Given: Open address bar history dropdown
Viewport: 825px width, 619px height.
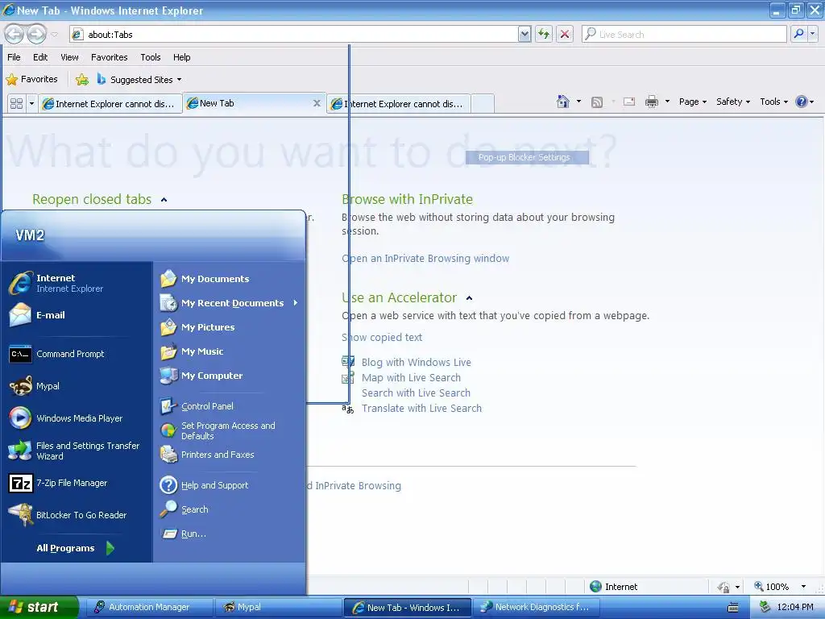Looking at the screenshot, I should coord(524,34).
